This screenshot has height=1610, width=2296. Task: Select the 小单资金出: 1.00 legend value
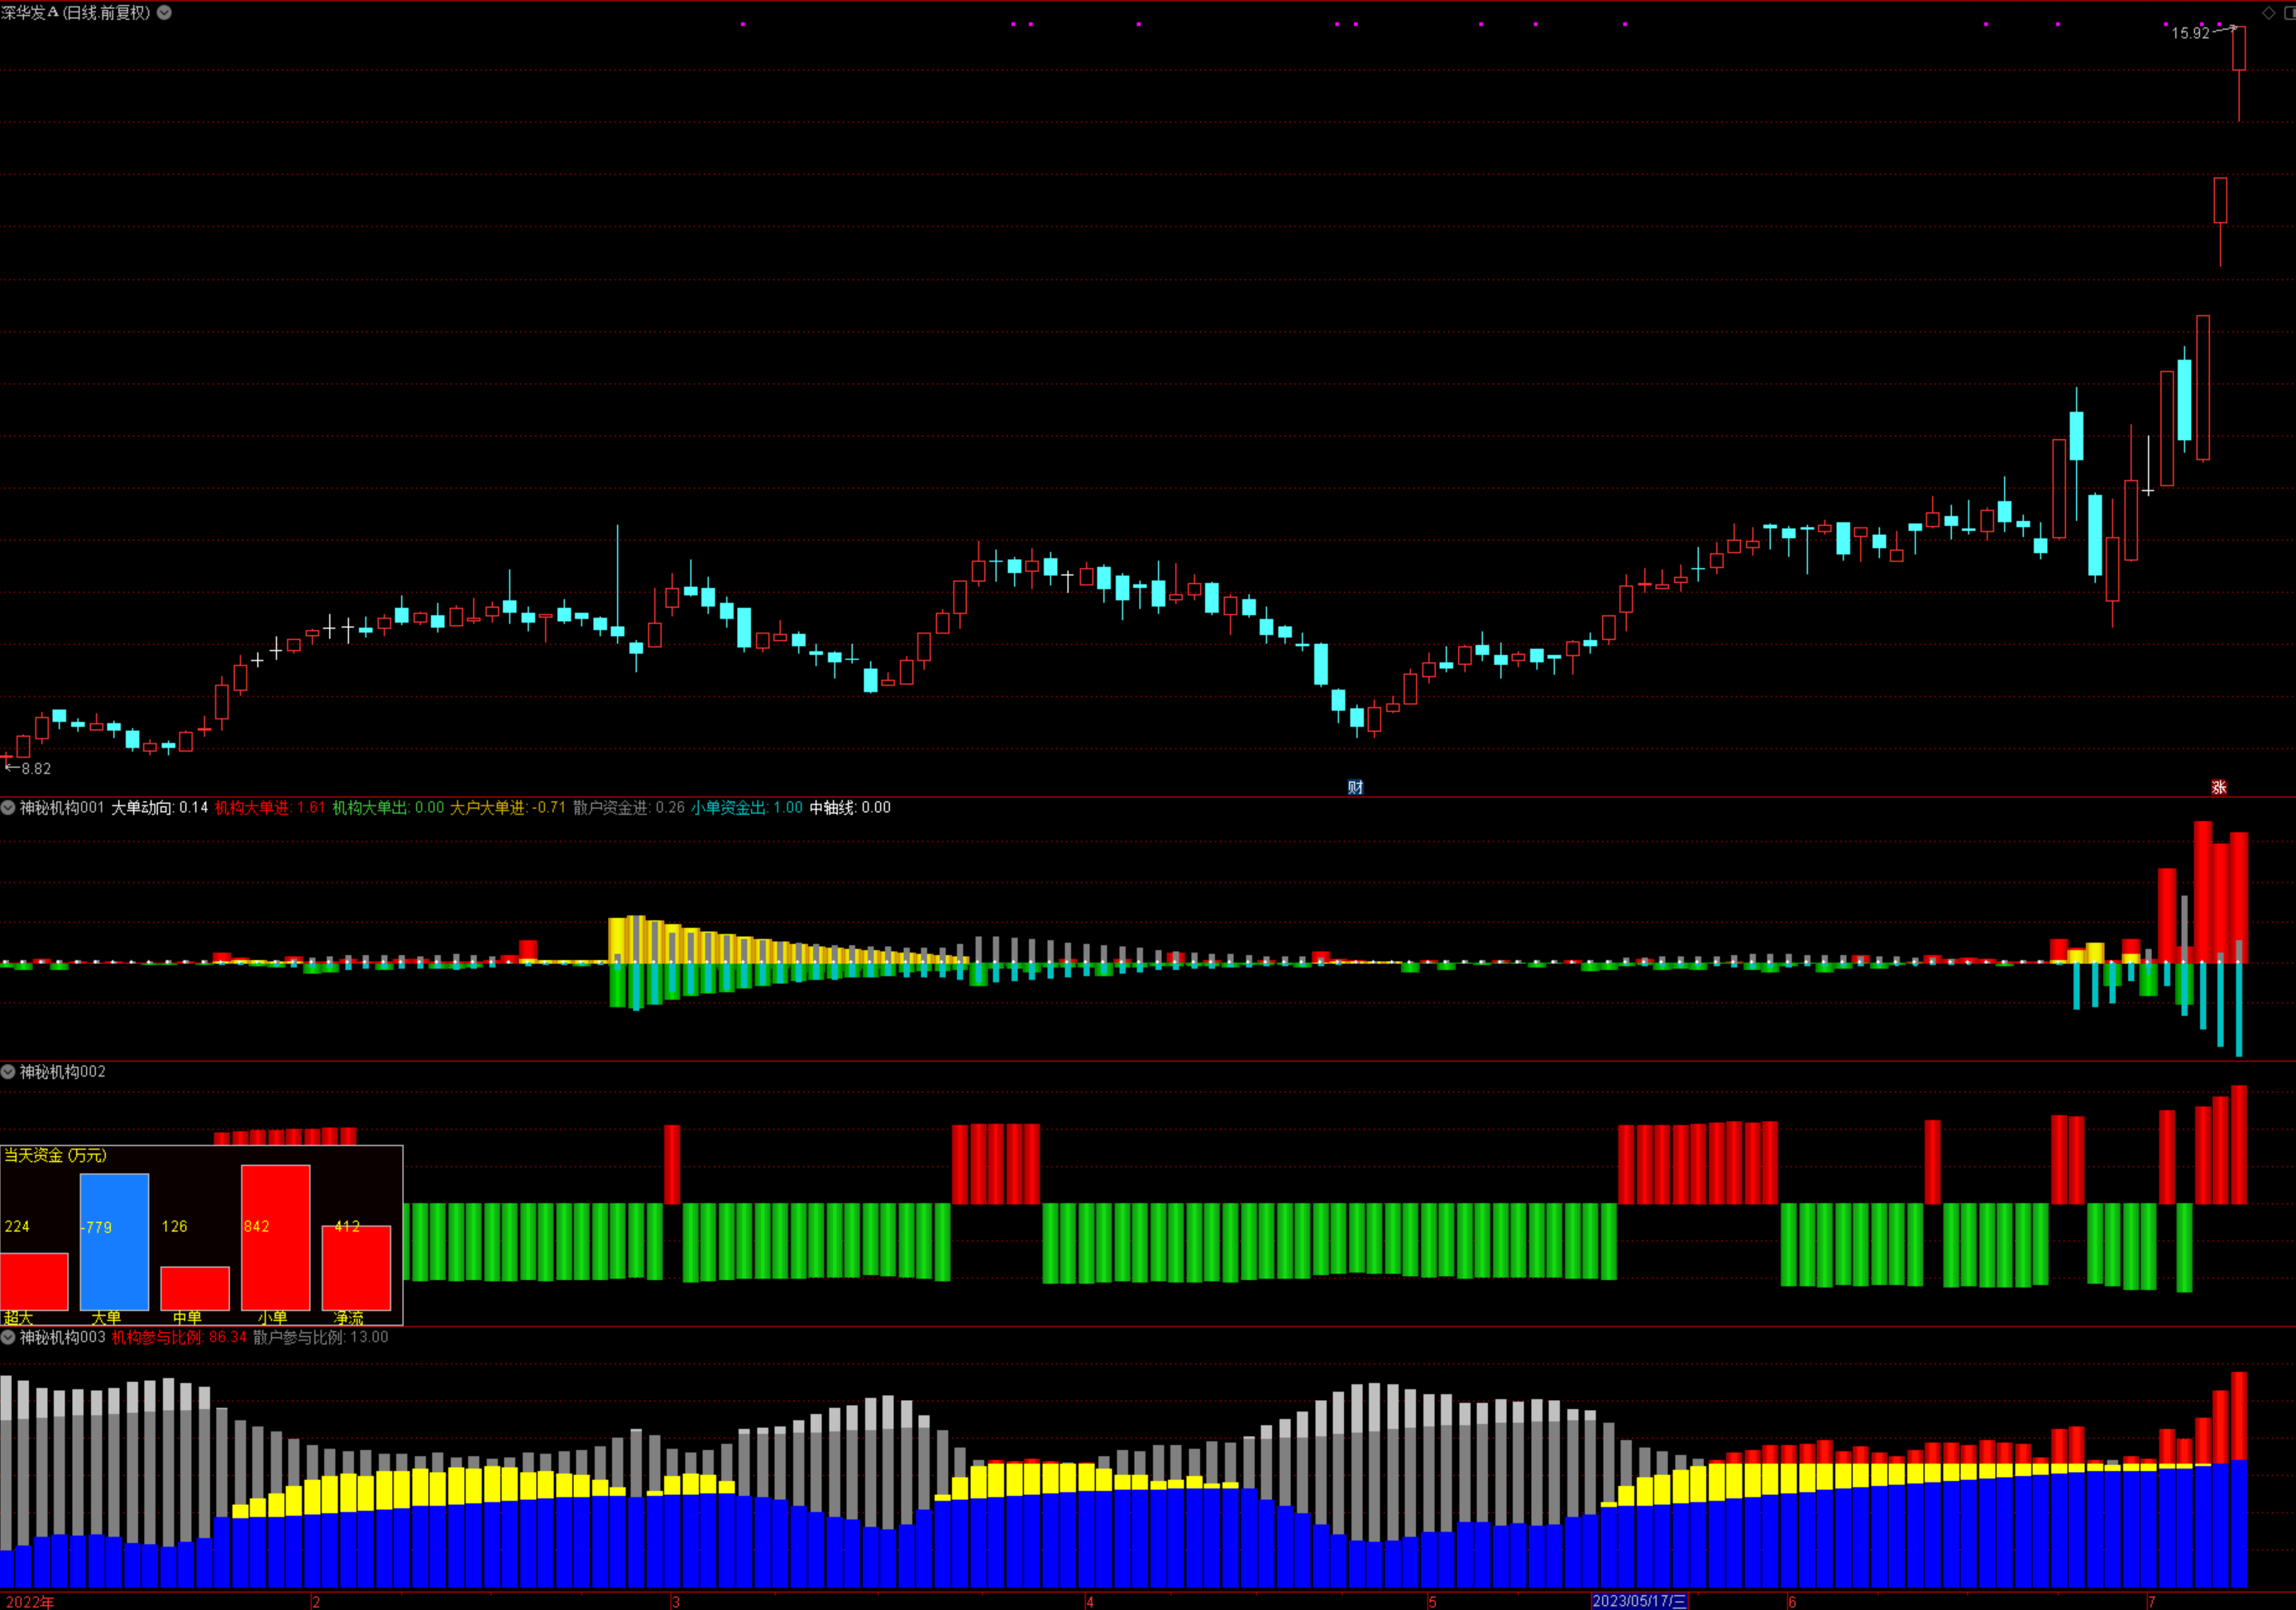pos(747,807)
